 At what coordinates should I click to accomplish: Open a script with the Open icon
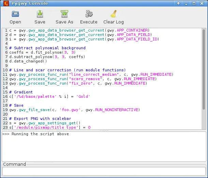pyautogui.click(x=15, y=14)
